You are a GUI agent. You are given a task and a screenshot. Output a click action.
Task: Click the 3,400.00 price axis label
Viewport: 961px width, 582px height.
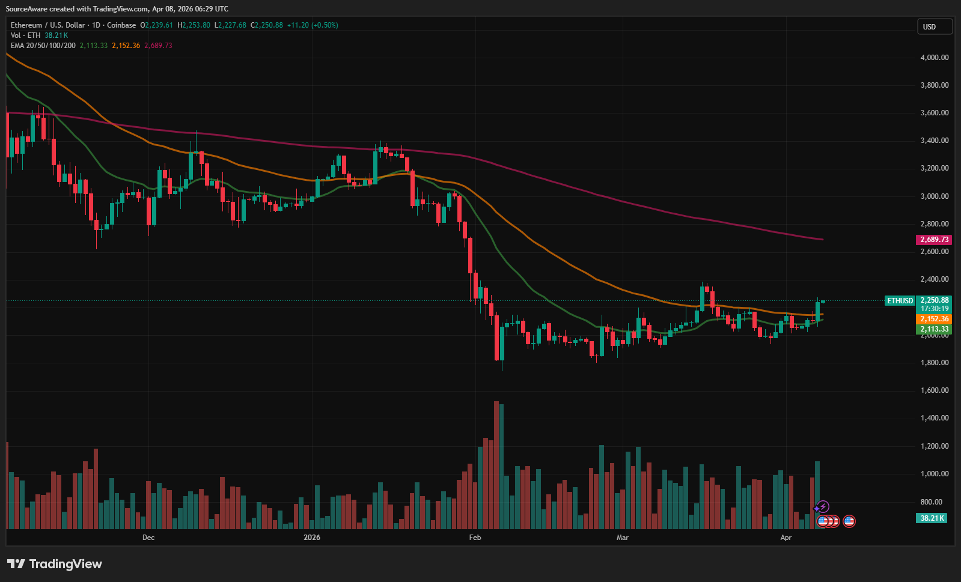(x=935, y=141)
